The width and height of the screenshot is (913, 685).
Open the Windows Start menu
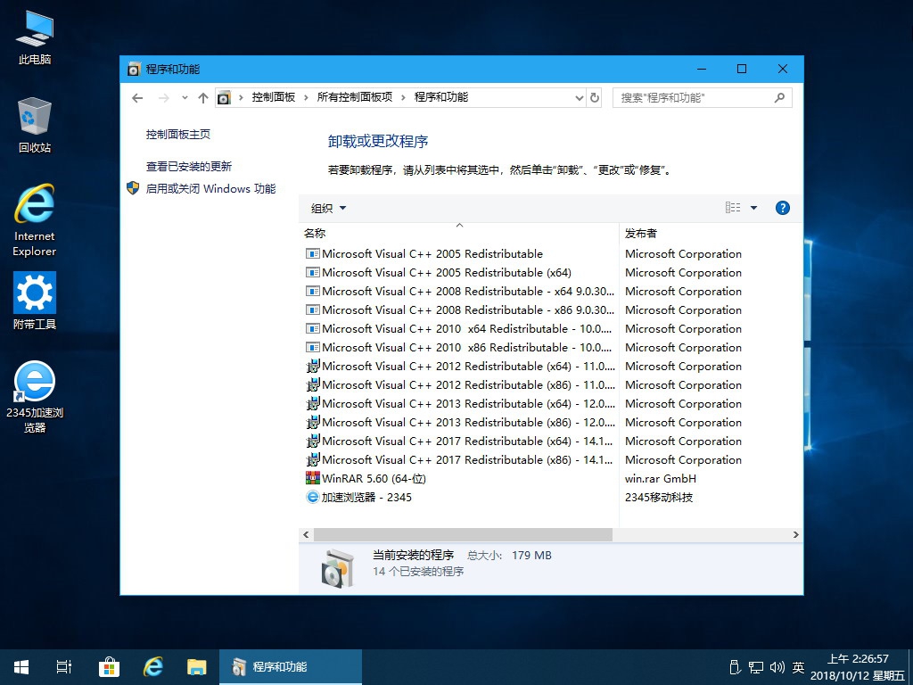click(x=21, y=667)
